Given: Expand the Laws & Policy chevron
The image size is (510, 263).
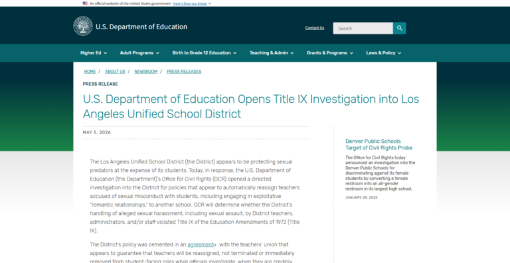Looking at the screenshot, I should pos(399,53).
